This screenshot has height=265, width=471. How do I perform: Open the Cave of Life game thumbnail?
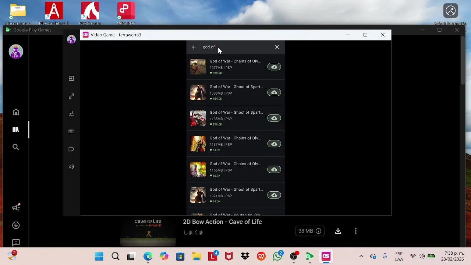[148, 231]
